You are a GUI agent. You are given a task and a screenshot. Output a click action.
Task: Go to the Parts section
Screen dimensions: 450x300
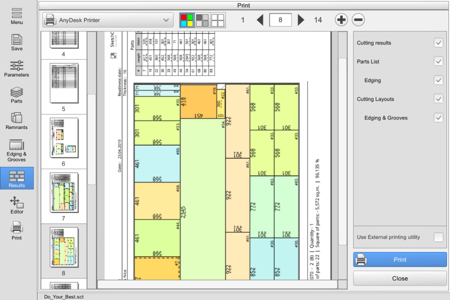pyautogui.click(x=16, y=95)
